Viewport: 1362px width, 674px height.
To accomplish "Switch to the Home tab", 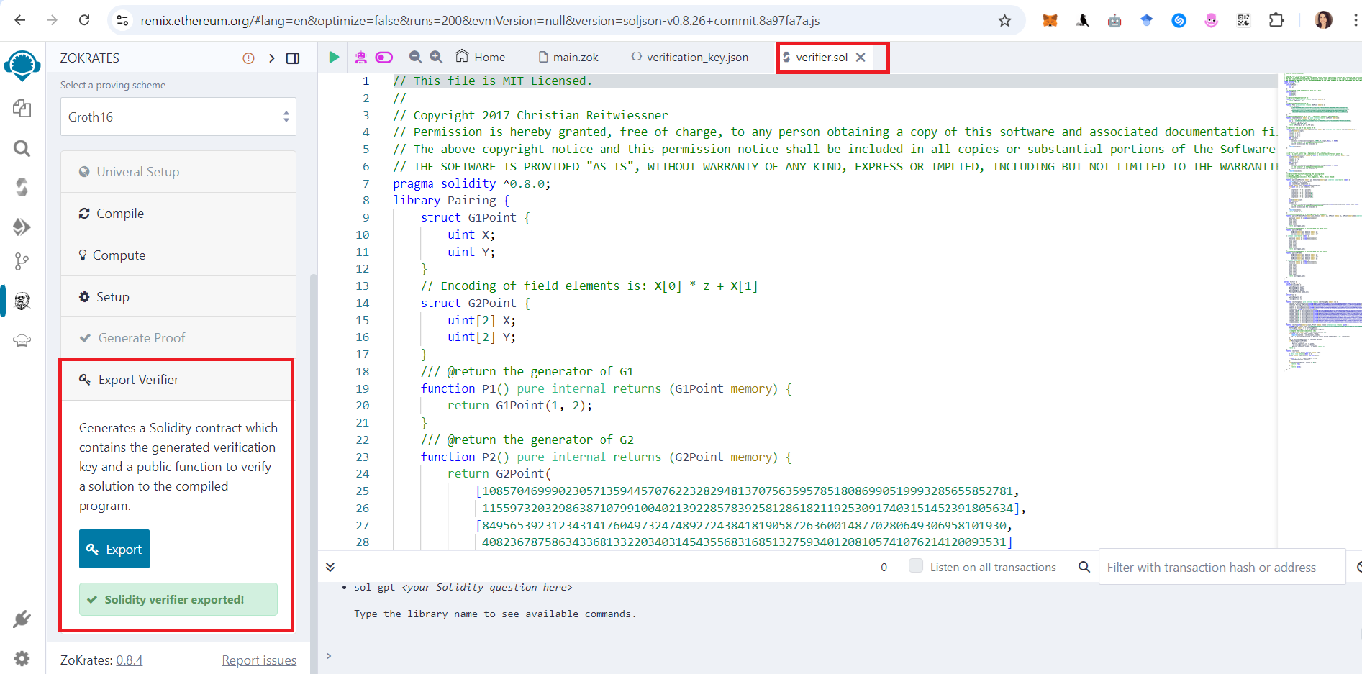I will [481, 57].
